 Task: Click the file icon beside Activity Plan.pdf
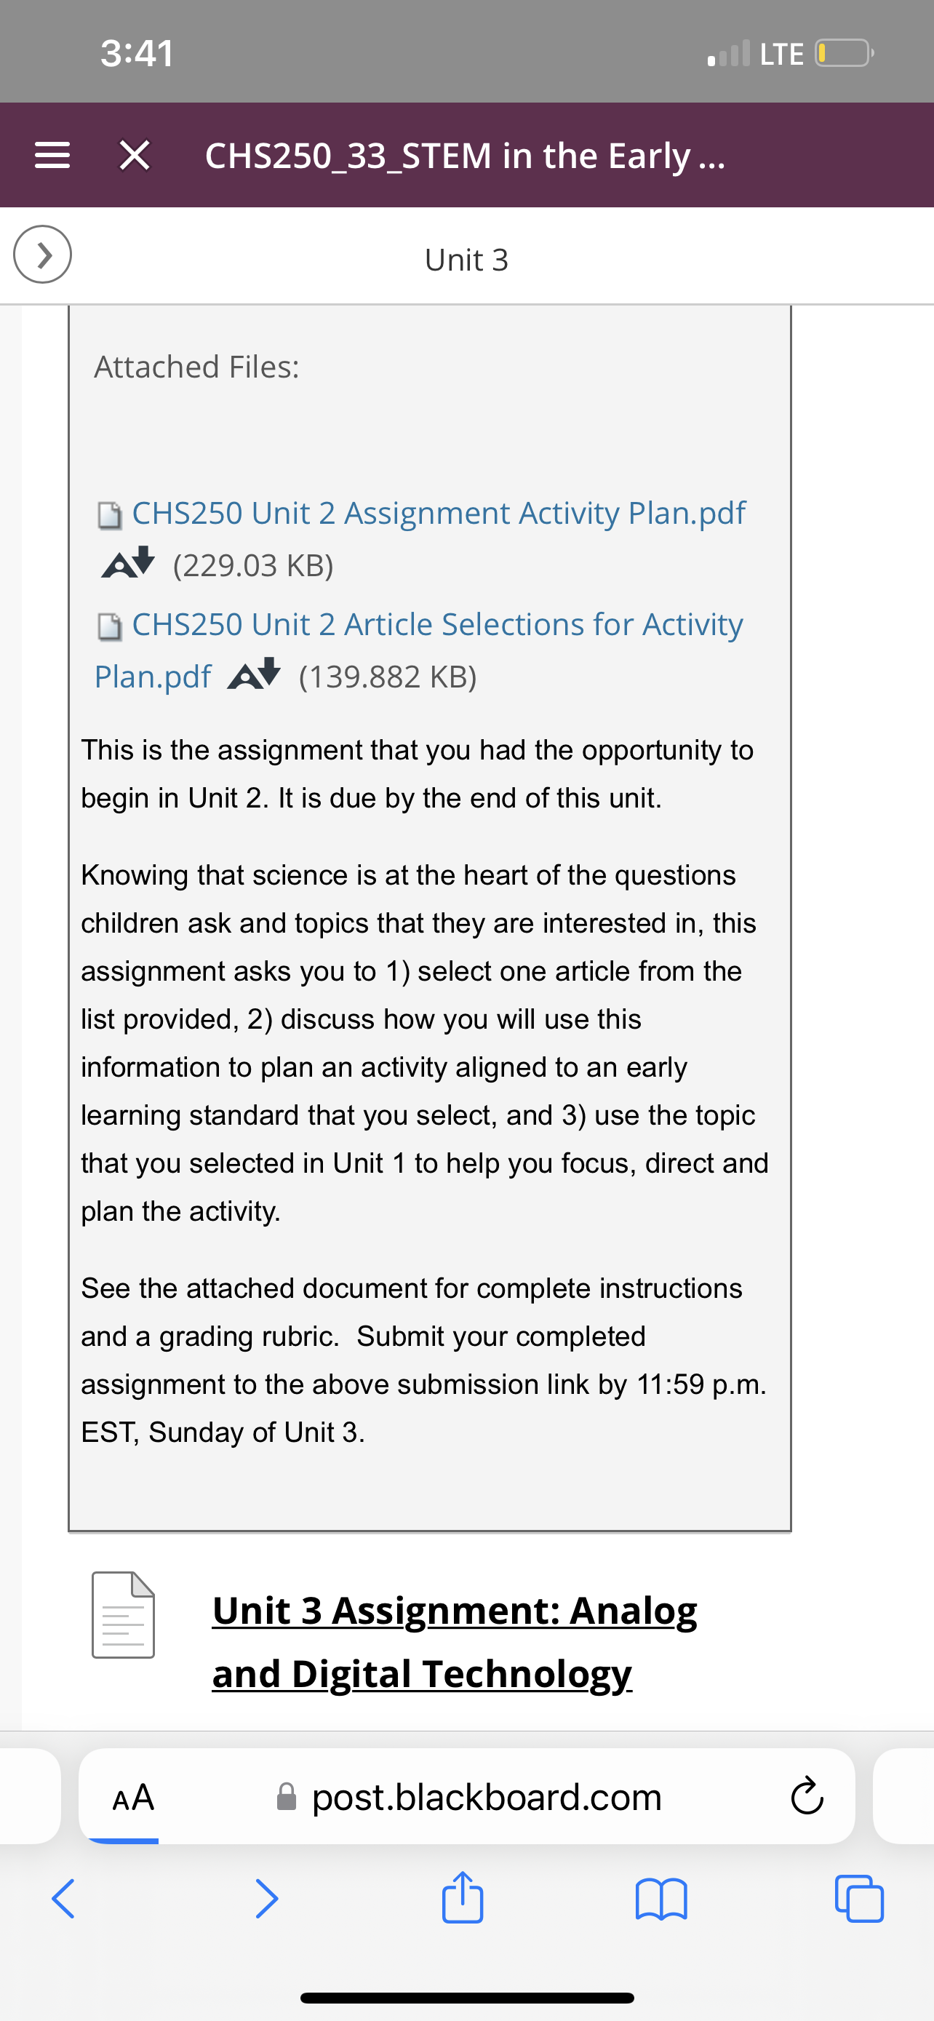tap(110, 516)
